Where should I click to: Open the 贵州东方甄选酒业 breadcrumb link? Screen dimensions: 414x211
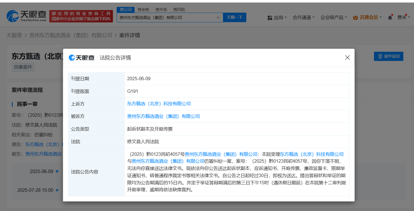click(71, 35)
